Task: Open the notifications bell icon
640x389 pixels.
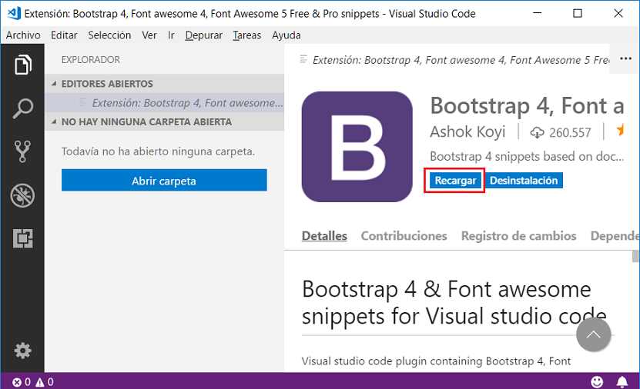Action: 622,381
